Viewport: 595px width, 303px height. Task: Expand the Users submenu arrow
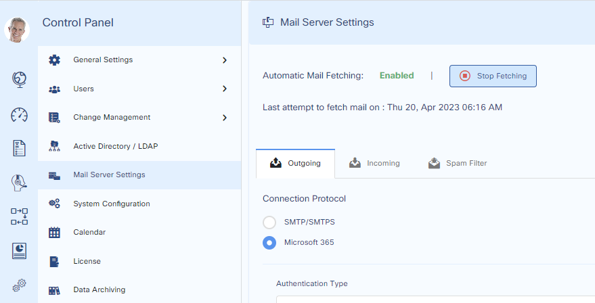[224, 89]
